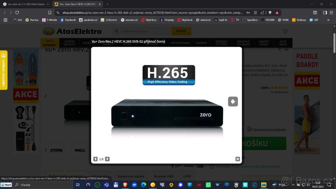The image size is (336, 189).
Task: Click the HLEDAT search button
Action: [181, 31]
